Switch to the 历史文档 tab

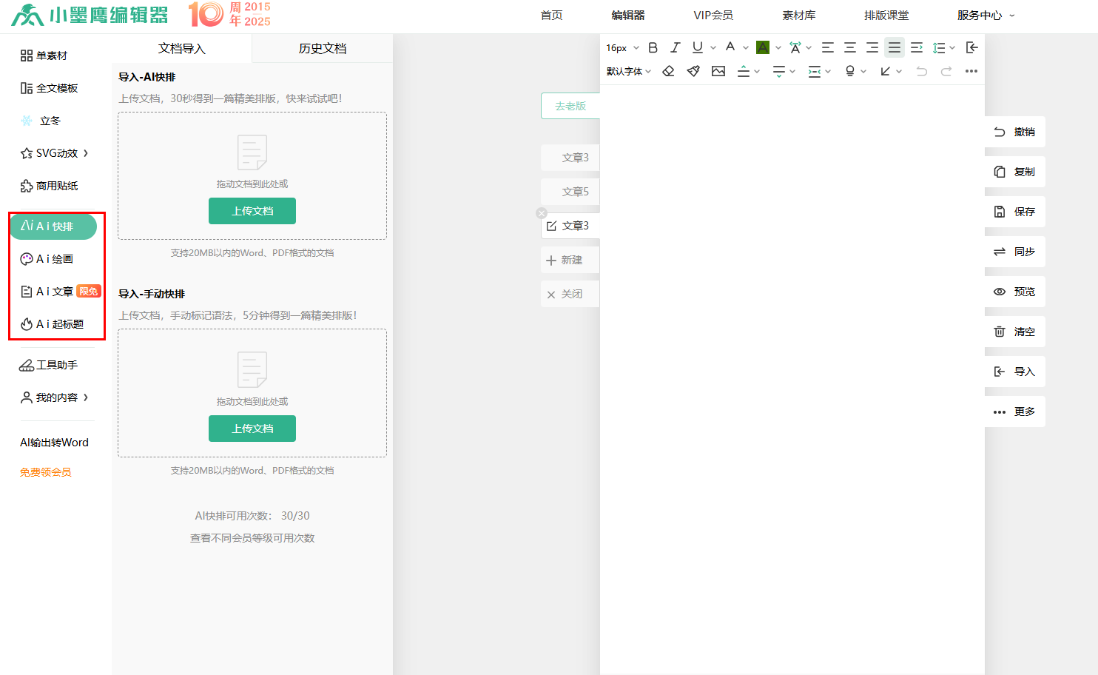(322, 49)
